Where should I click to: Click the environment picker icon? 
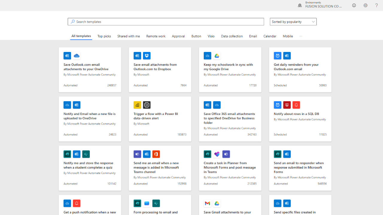pyautogui.click(x=300, y=5)
